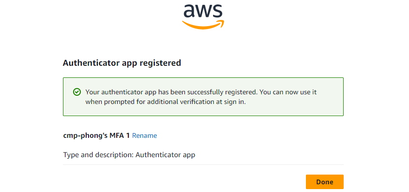The image size is (409, 192).
Task: Click the word 'verification' in the success message
Action: (193, 102)
